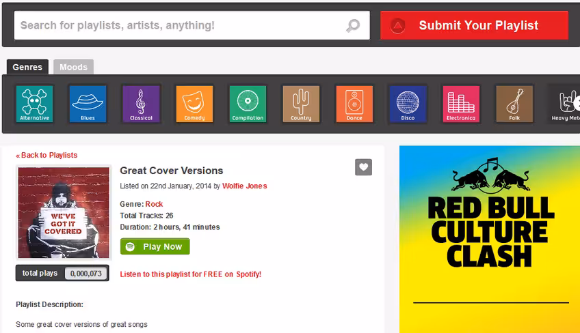Viewport: 580px width, 333px height.
Task: Click Some great cover versions description text
Action: click(x=81, y=325)
